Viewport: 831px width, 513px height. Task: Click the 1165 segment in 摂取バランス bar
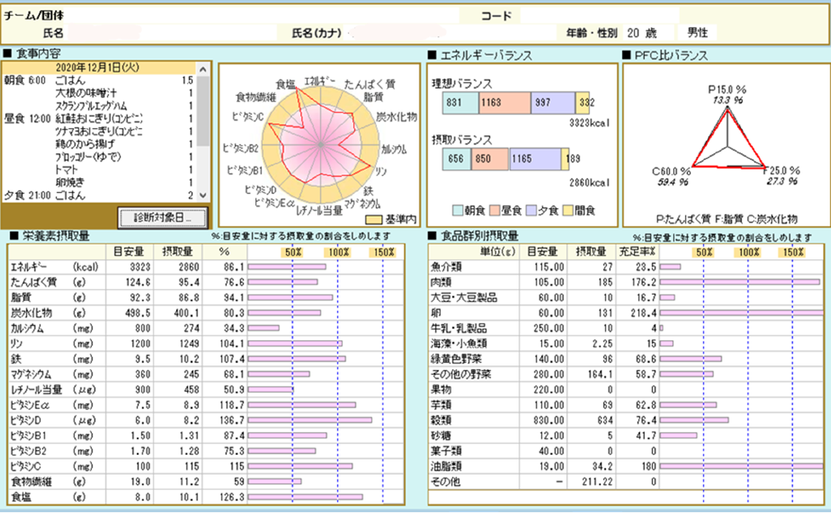pos(534,159)
